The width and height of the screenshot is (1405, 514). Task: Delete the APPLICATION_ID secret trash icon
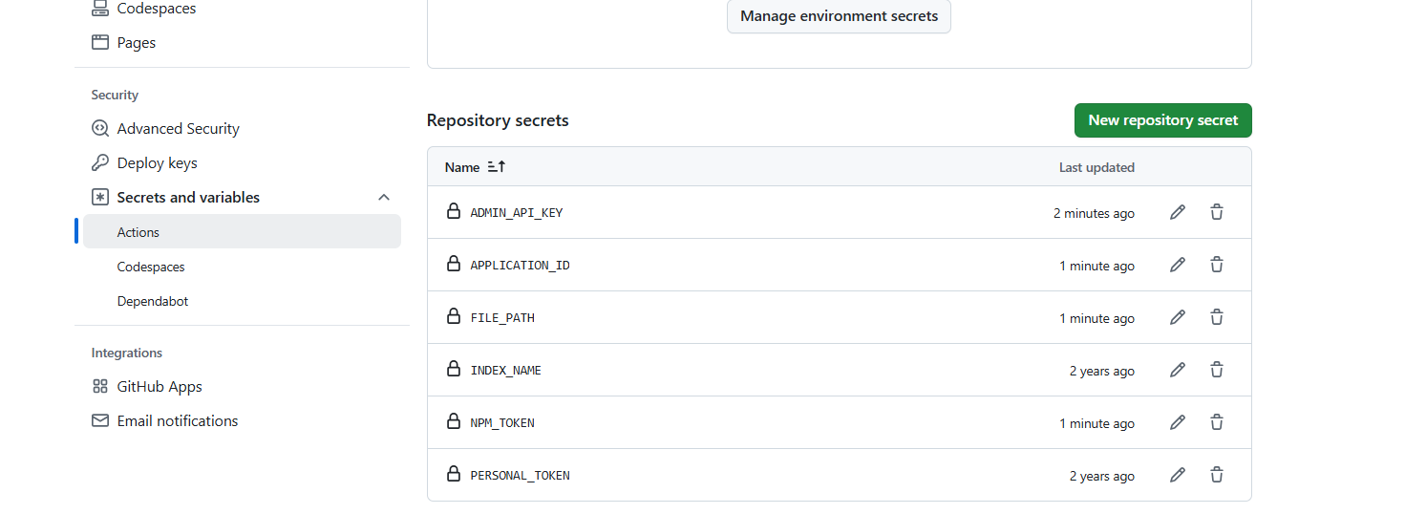click(x=1217, y=265)
